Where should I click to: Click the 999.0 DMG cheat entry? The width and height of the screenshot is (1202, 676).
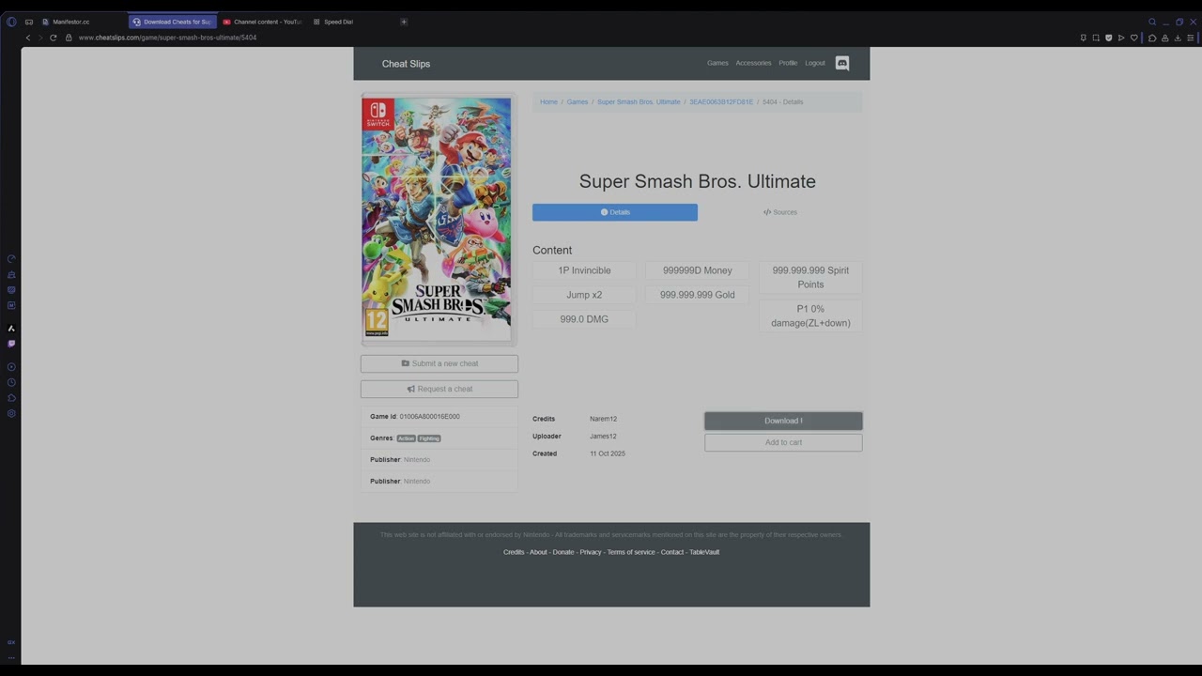[584, 319]
